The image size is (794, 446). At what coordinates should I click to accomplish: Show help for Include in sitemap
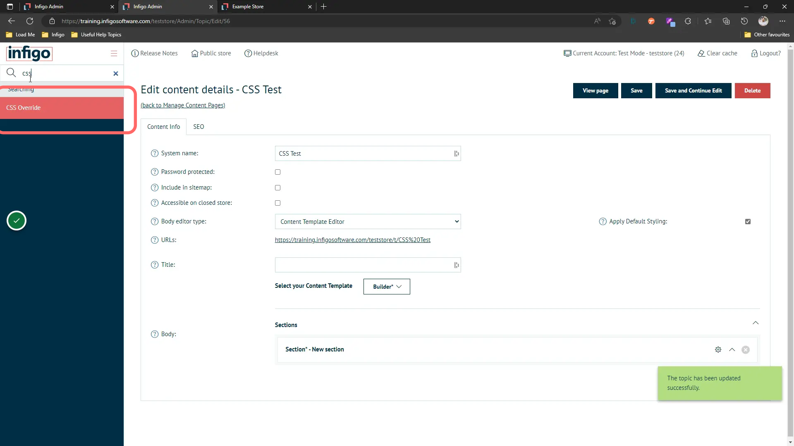(x=155, y=187)
